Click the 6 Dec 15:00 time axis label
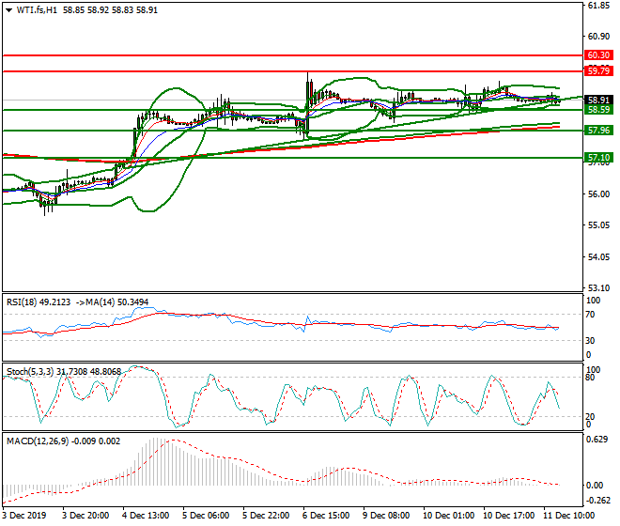 pyautogui.click(x=326, y=516)
